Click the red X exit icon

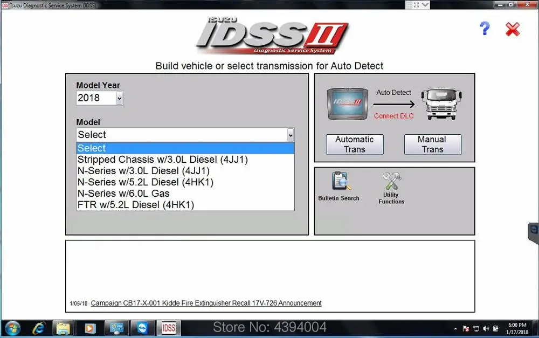[512, 29]
